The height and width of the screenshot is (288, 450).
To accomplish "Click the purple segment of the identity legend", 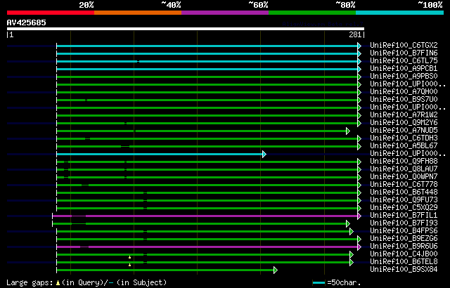I will (224, 13).
